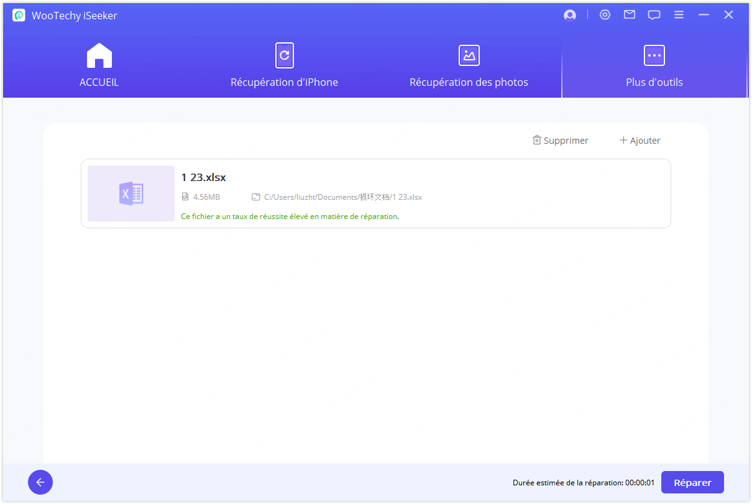Switch to Récupération des photos tab

pyautogui.click(x=469, y=65)
